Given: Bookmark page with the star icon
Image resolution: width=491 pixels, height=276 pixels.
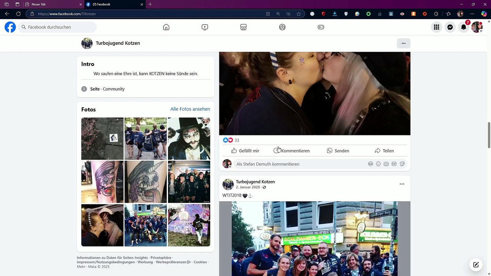Looking at the screenshot, I should (298, 14).
